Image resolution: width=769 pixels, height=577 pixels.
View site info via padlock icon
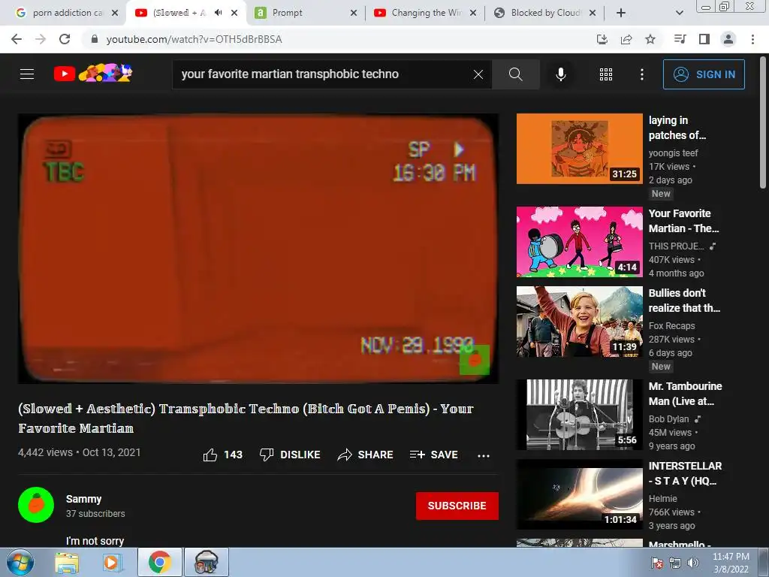pyautogui.click(x=95, y=39)
